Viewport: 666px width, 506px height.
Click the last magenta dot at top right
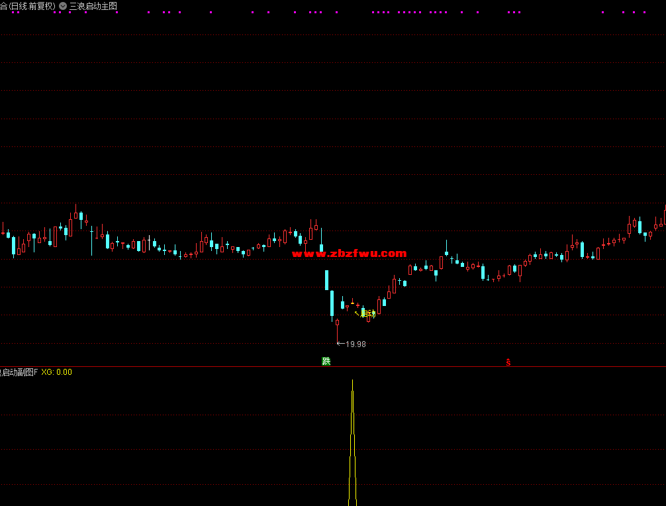[x=644, y=12]
